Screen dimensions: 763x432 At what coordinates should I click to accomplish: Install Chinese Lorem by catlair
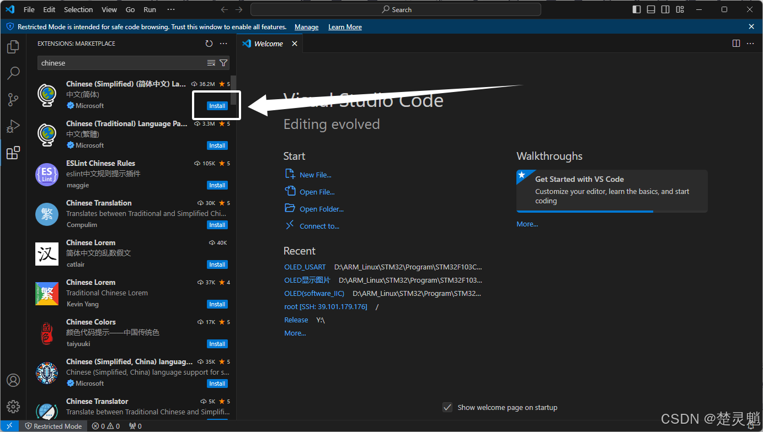217,264
